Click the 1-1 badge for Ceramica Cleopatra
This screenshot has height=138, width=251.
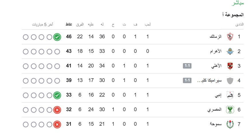tap(187, 81)
